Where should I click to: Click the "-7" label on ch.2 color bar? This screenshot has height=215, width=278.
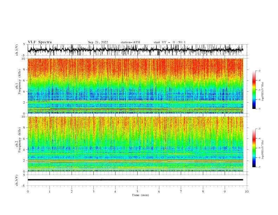click(259, 167)
